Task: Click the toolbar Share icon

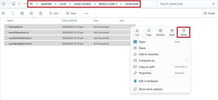Action: click(x=32, y=13)
